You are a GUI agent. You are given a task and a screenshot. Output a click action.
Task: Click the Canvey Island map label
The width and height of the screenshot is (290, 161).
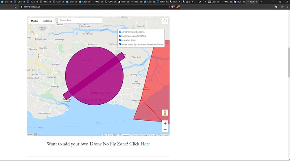[x=45, y=113]
